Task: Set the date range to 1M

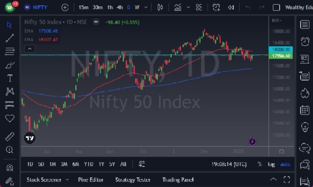Action: point(52,164)
